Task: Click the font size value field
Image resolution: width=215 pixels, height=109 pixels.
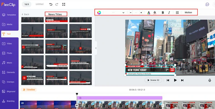Action: pyautogui.click(x=136, y=12)
